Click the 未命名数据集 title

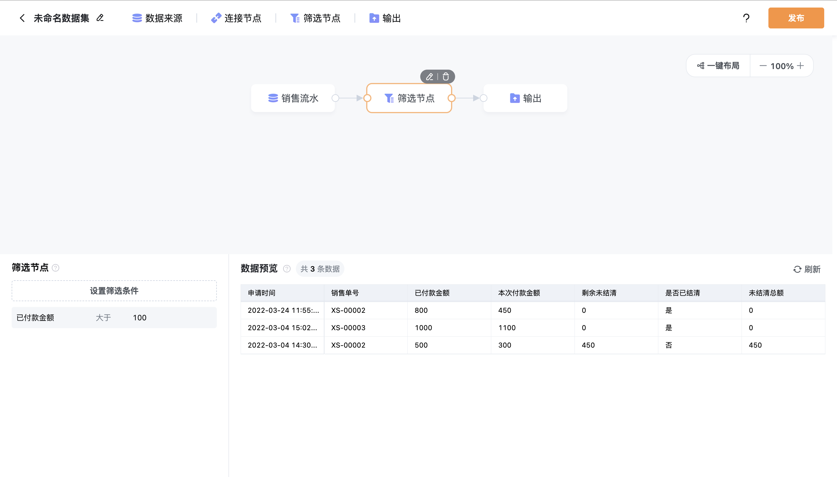(x=61, y=18)
